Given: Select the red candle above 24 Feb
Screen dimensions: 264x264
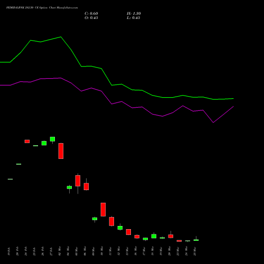Looking at the screenshot, I should pyautogui.click(x=27, y=142).
